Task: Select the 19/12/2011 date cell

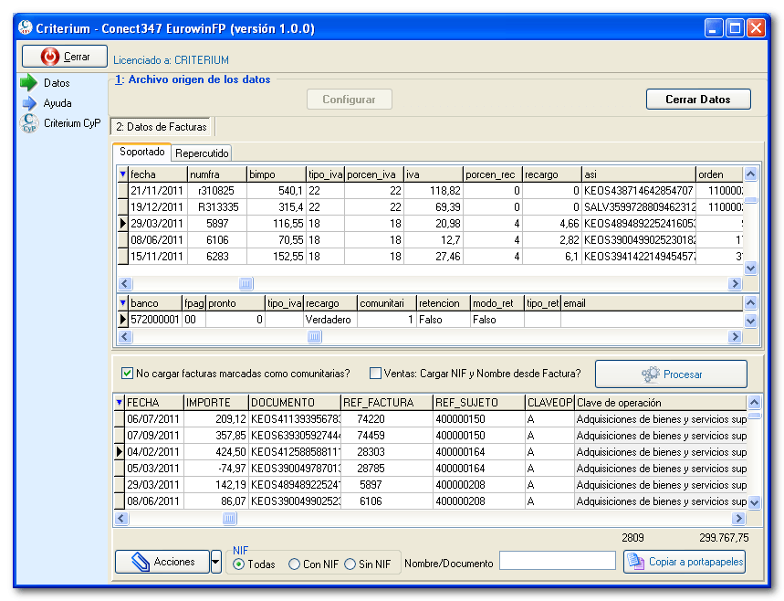Action: click(158, 207)
